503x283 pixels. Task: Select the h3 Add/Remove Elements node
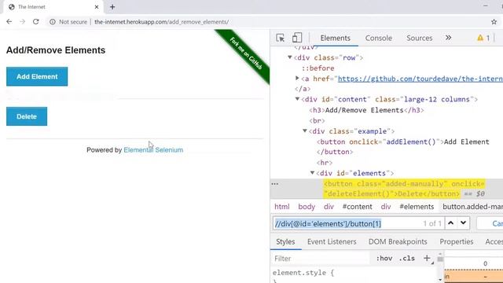(366, 110)
